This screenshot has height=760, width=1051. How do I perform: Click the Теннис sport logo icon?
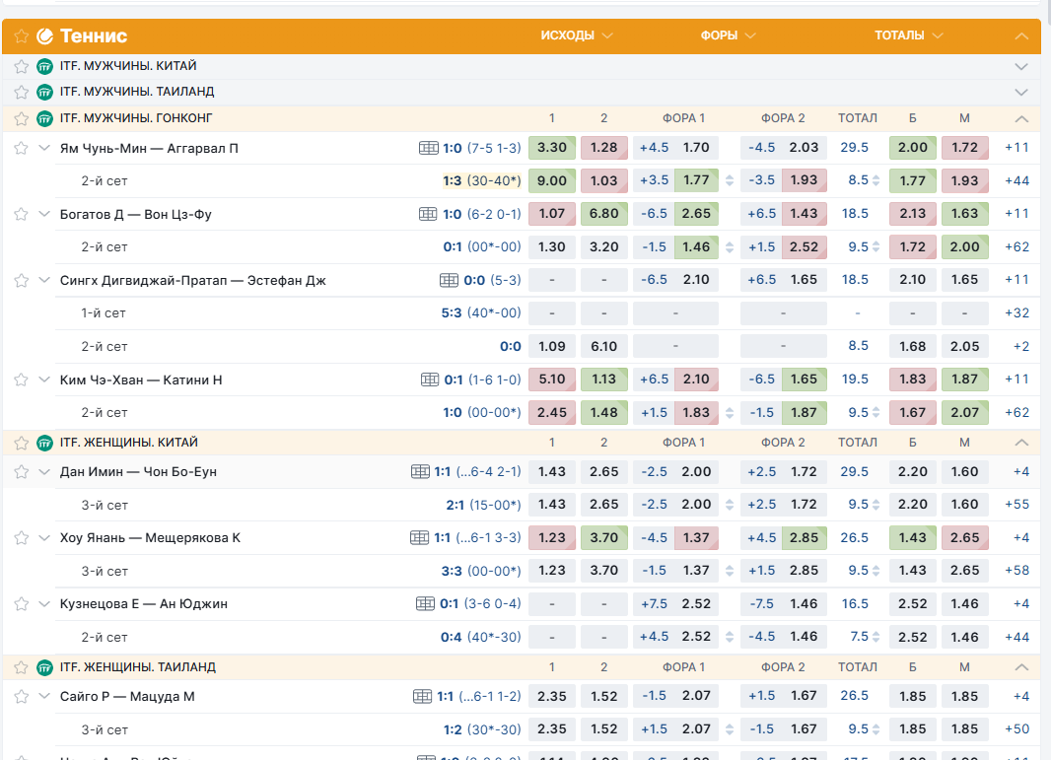[44, 36]
